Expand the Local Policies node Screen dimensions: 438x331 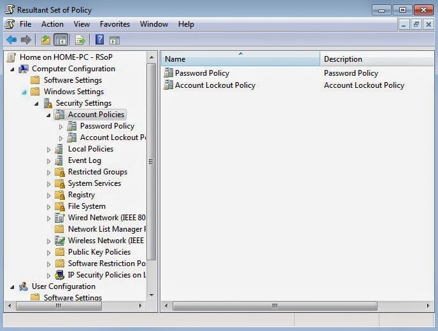point(49,150)
